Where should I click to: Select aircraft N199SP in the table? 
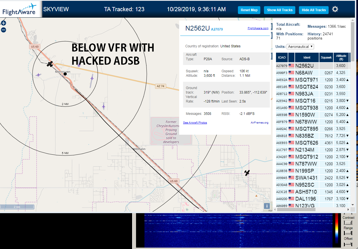[x=313, y=171]
